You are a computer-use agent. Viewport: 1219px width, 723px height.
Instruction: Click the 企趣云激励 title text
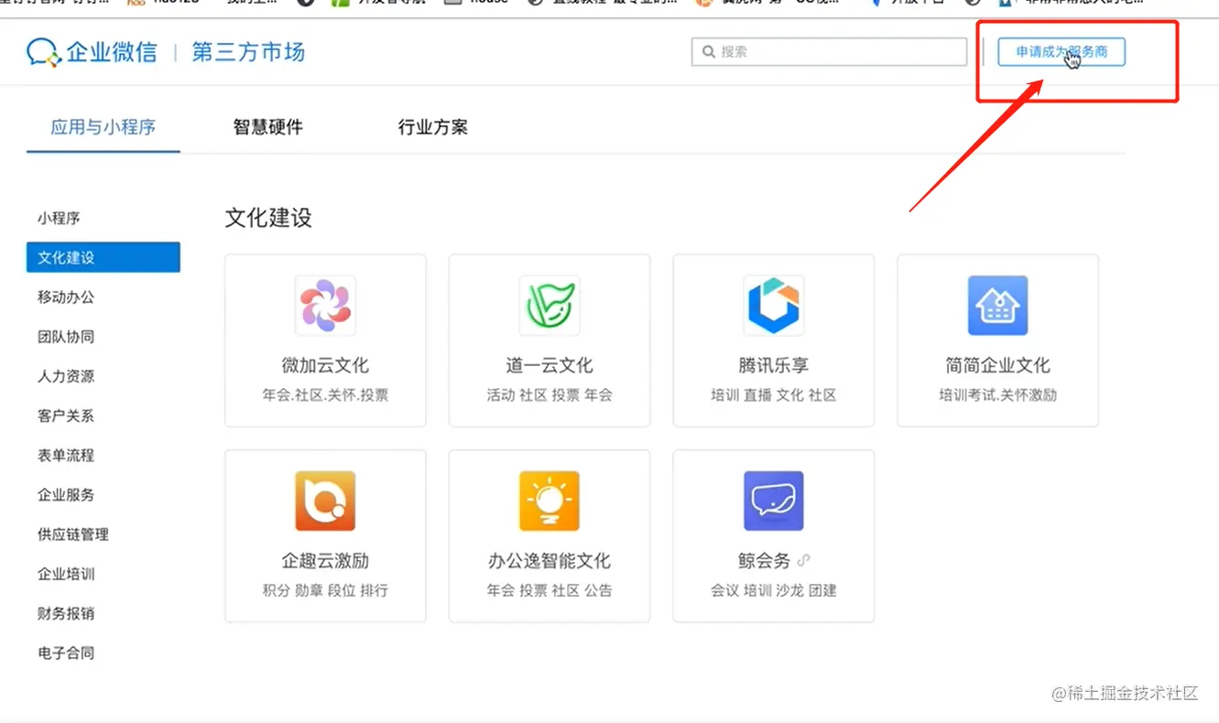[325, 560]
